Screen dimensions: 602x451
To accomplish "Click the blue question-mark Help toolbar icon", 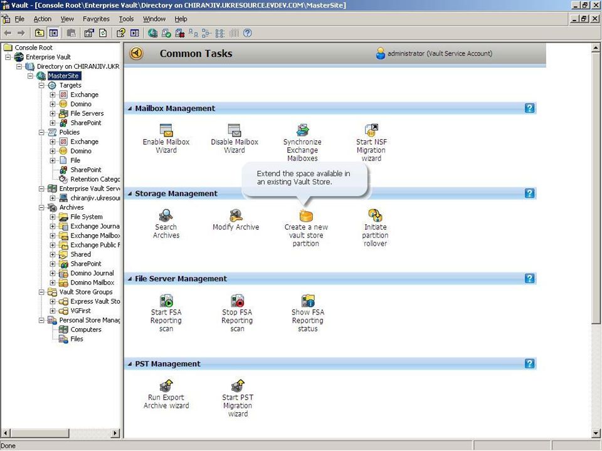I will pos(248,33).
